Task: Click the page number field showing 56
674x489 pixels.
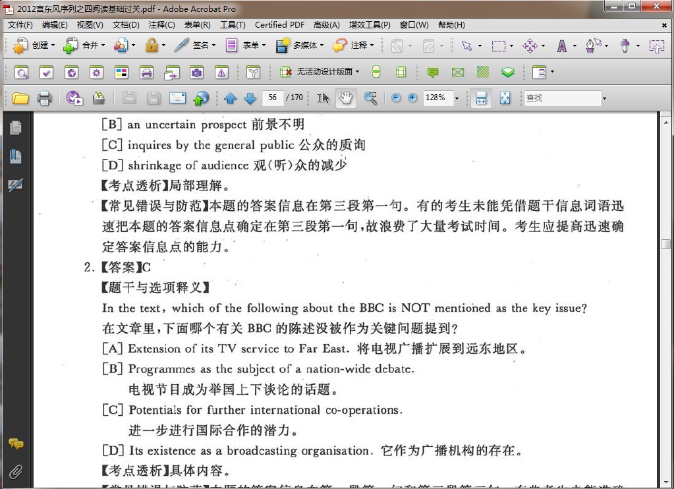Action: click(x=273, y=98)
